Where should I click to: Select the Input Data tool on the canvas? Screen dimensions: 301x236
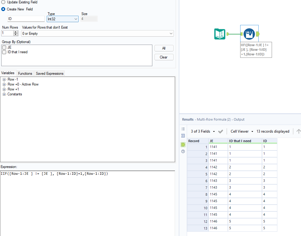pyautogui.click(x=220, y=34)
